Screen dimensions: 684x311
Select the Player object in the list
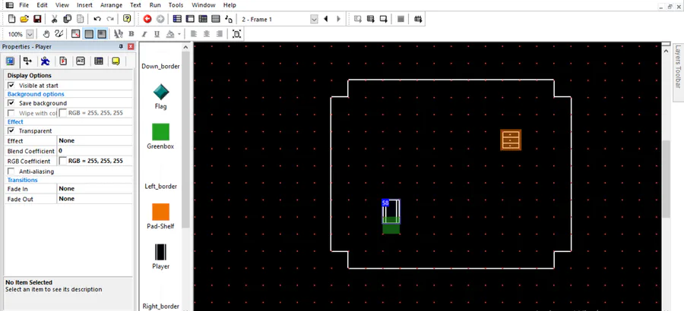160,256
